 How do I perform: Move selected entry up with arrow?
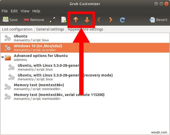pyautogui.click(x=76, y=20)
